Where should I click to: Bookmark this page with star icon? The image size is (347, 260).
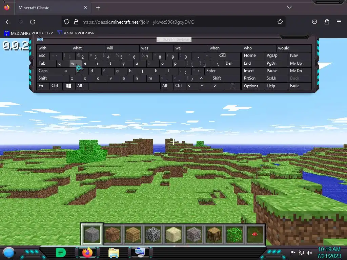[280, 22]
